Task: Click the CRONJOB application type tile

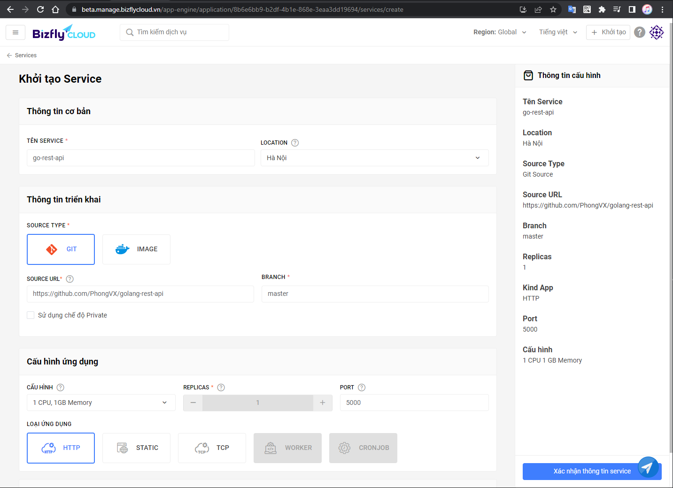Action: pyautogui.click(x=363, y=448)
